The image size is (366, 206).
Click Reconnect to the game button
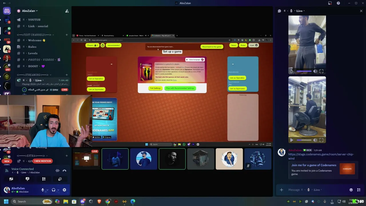(212, 47)
